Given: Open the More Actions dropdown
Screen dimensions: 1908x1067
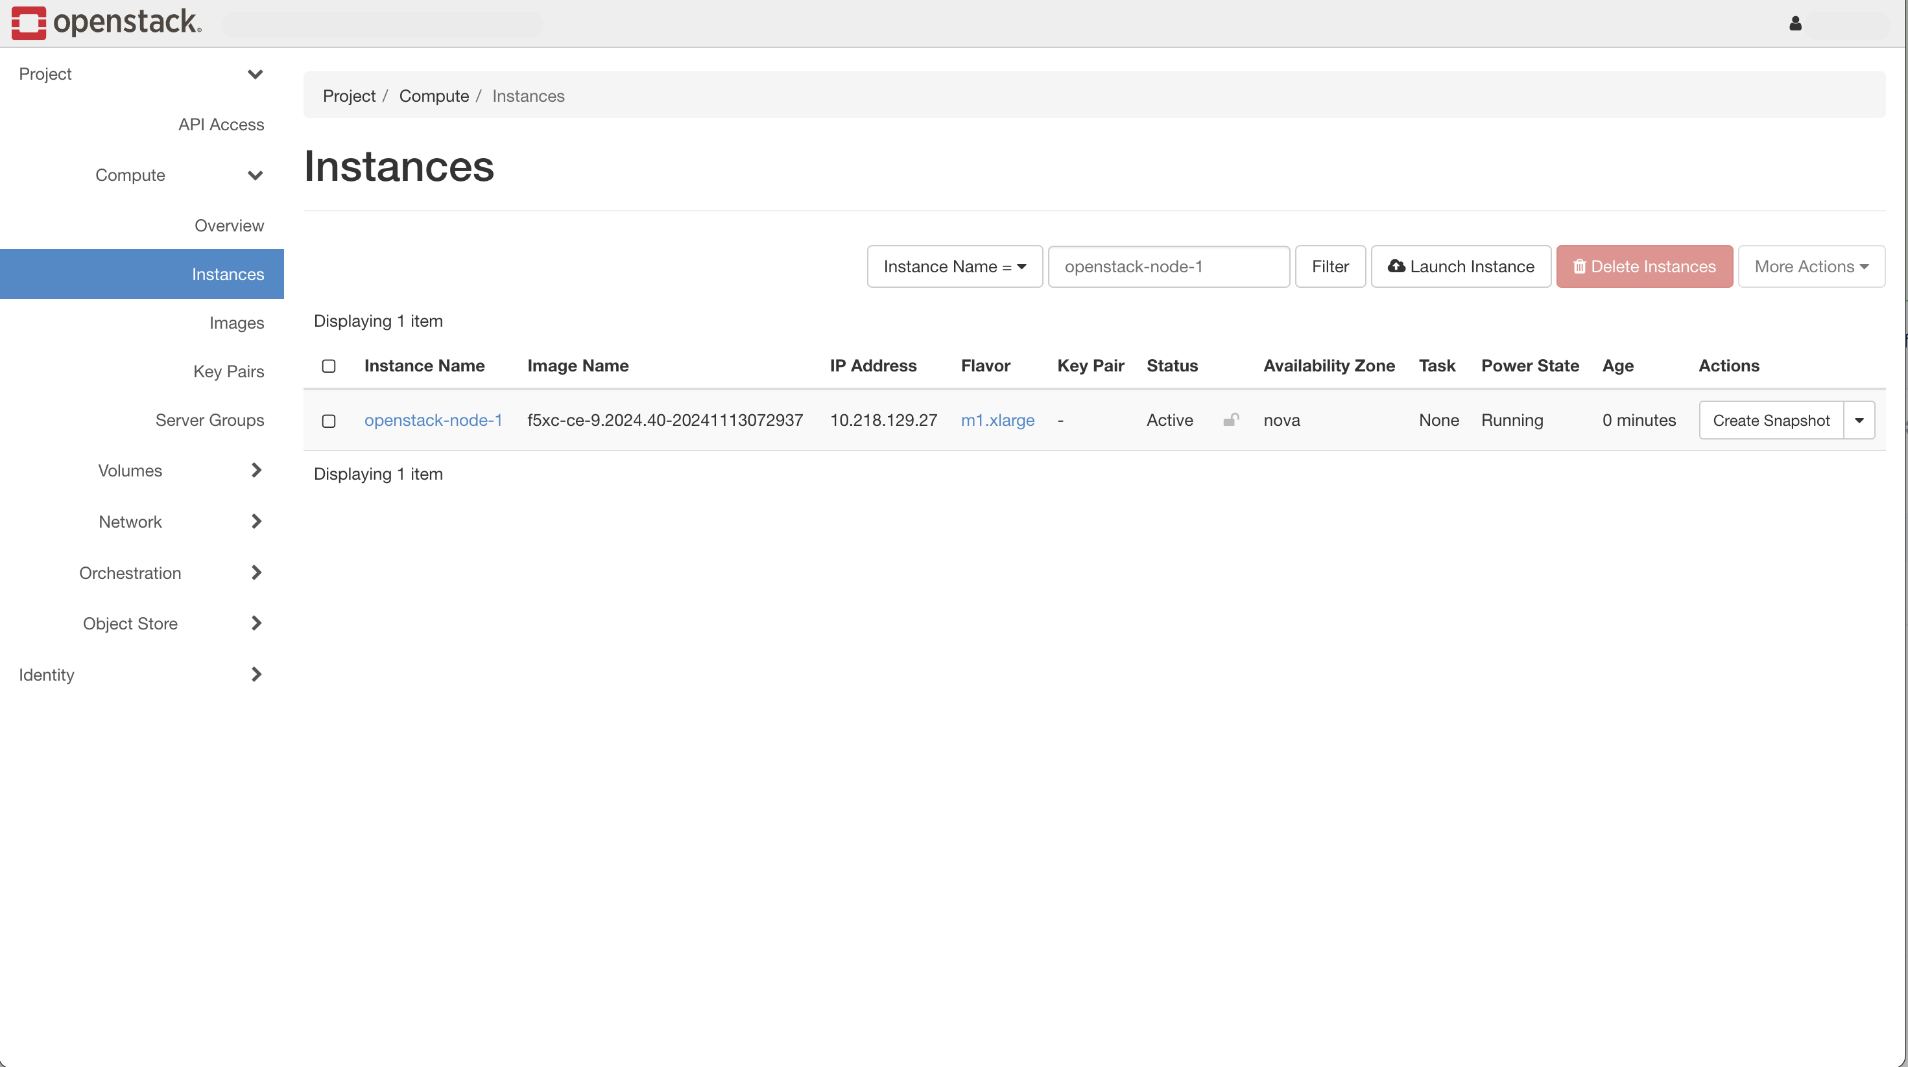Looking at the screenshot, I should coord(1811,266).
